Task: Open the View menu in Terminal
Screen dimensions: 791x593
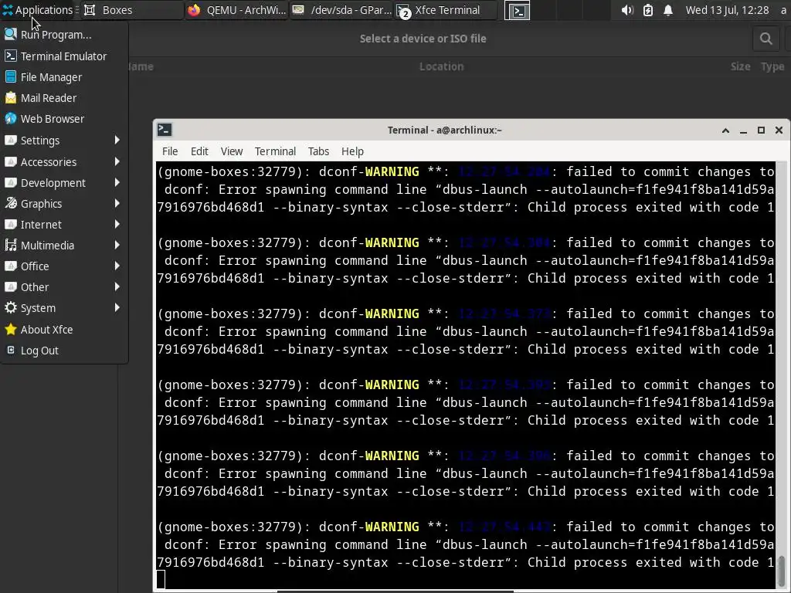Action: (232, 151)
